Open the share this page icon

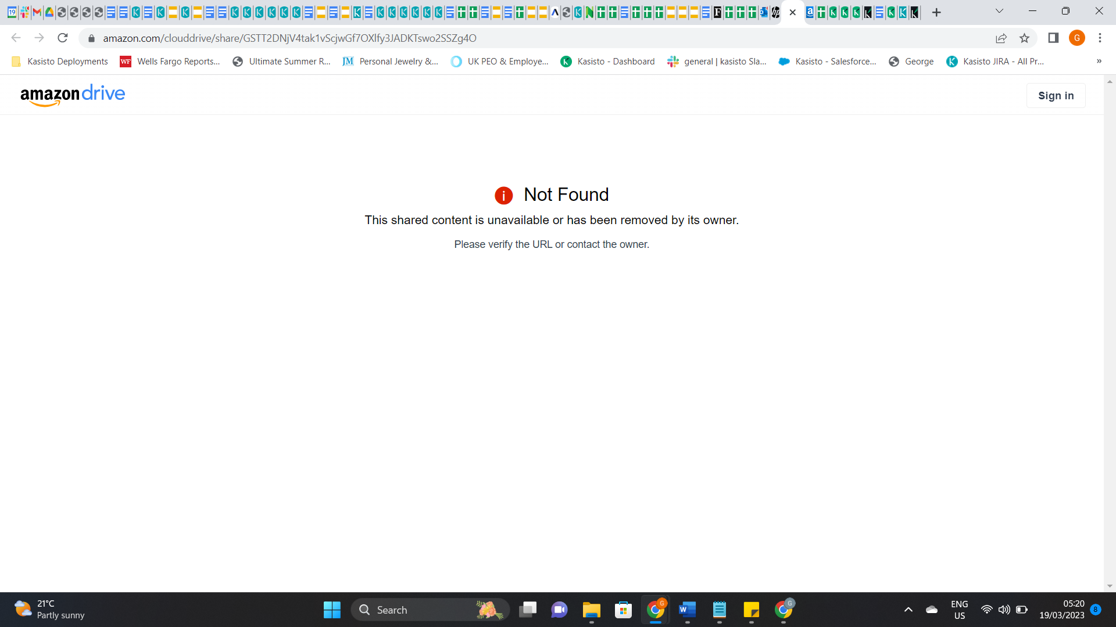[x=1001, y=38]
